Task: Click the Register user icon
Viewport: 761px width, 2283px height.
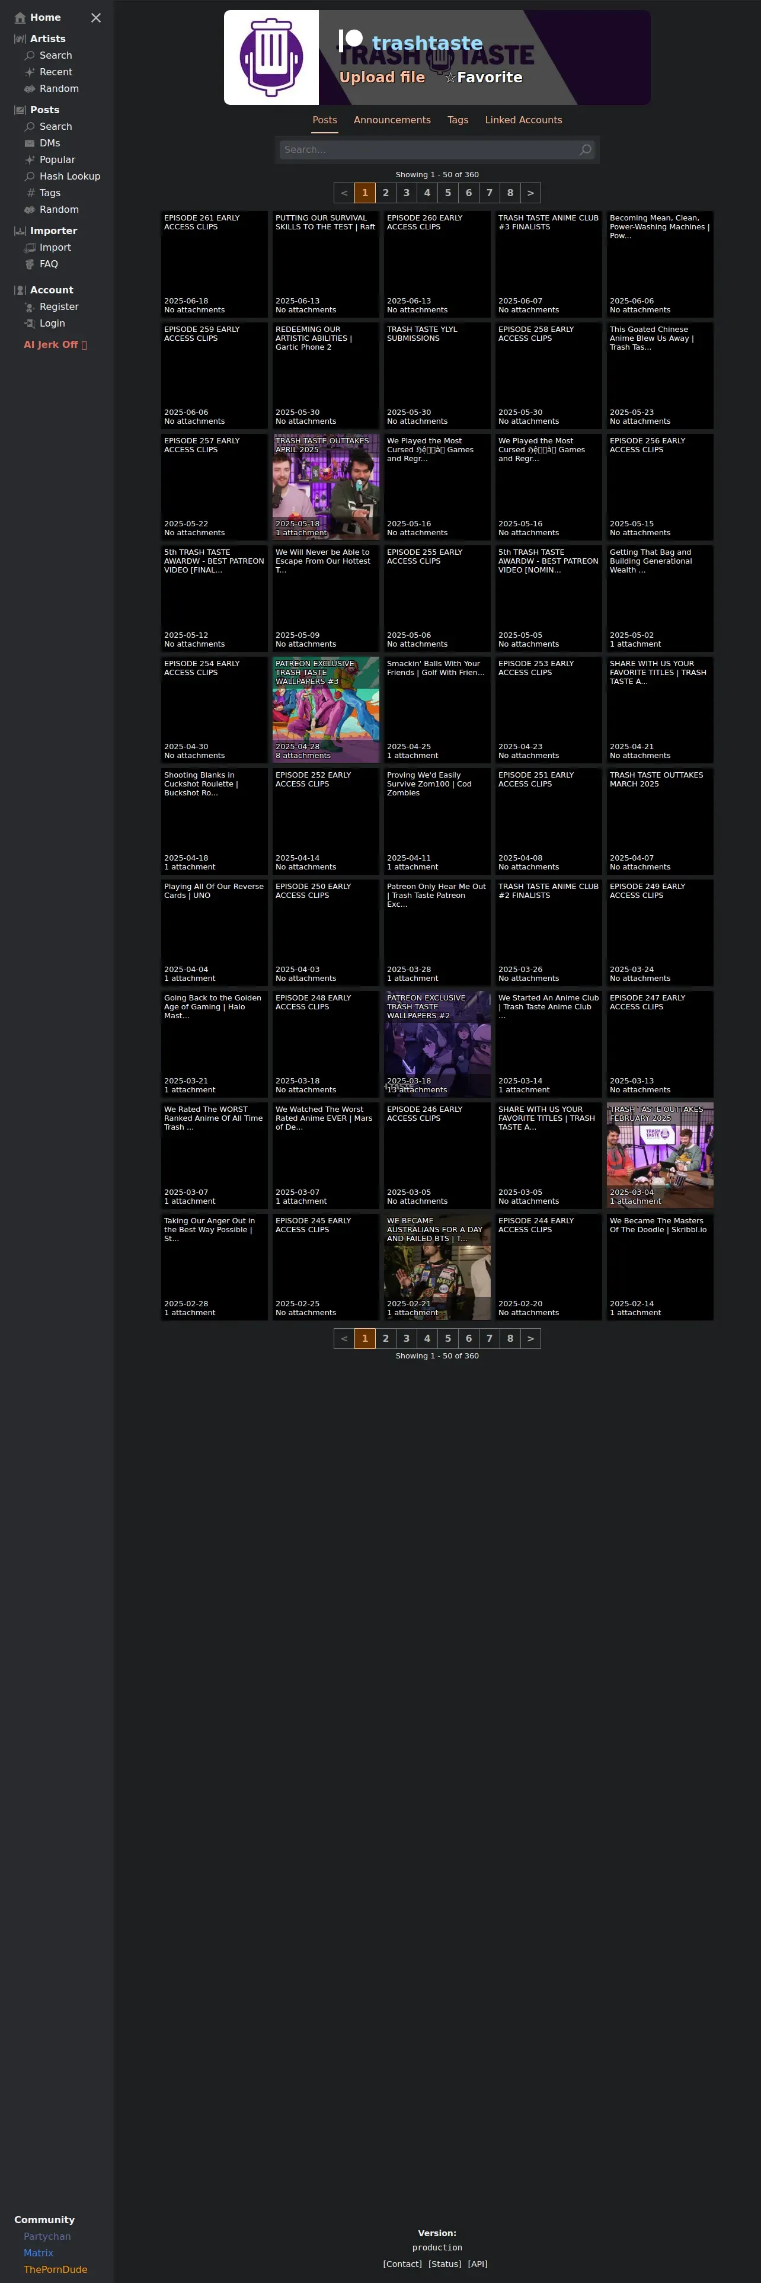Action: pyautogui.click(x=29, y=308)
